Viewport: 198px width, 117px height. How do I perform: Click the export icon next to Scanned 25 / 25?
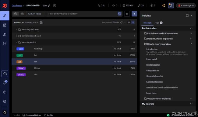pos(41,22)
